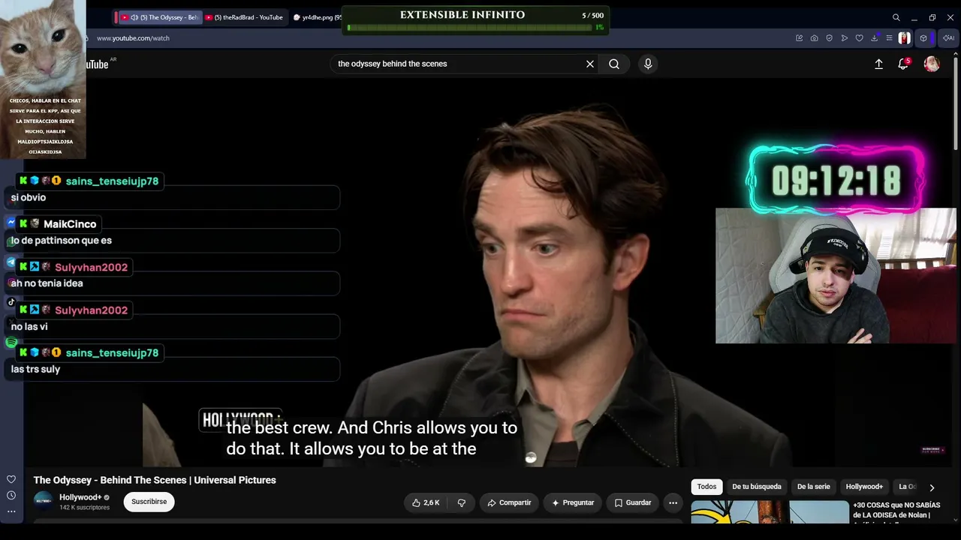
Task: Open the +30 COSAS suggested video thumbnail
Action: [770, 511]
